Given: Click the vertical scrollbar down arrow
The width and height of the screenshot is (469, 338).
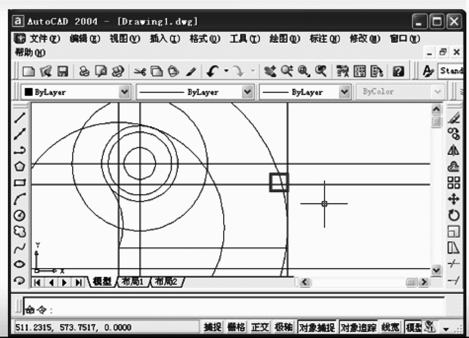Looking at the screenshot, I should 436,270.
